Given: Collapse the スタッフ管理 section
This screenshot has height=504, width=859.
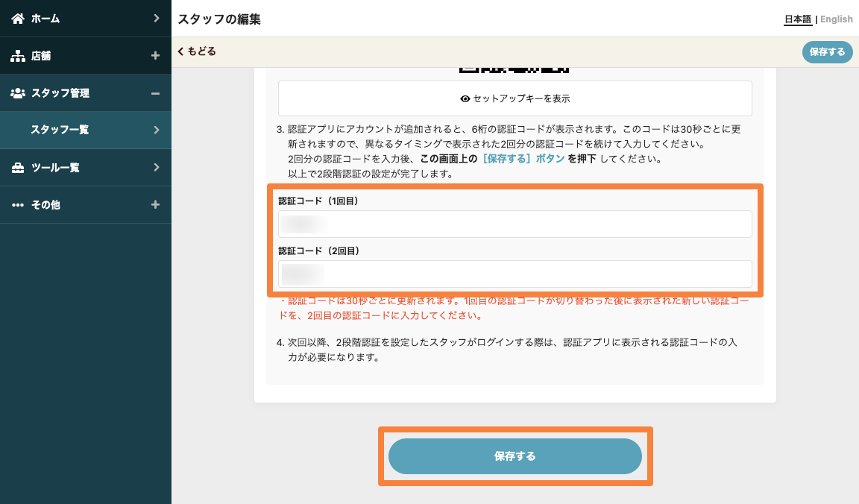Looking at the screenshot, I should (155, 93).
